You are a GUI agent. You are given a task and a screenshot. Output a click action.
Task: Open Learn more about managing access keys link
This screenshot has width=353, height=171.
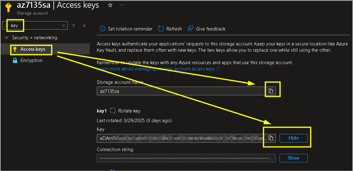coord(158,69)
